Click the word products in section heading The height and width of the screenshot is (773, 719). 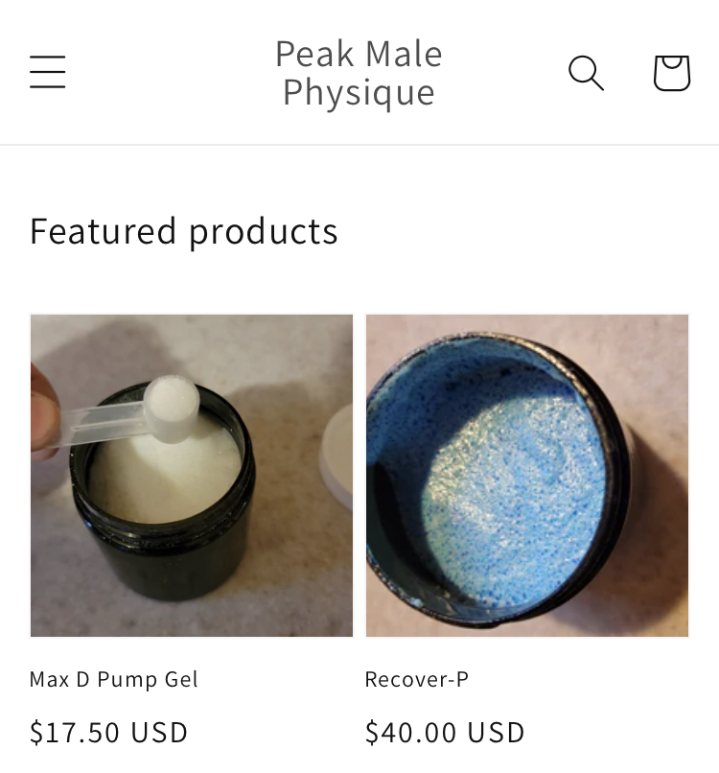264,232
